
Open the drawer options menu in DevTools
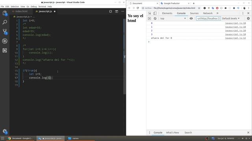(150, 132)
